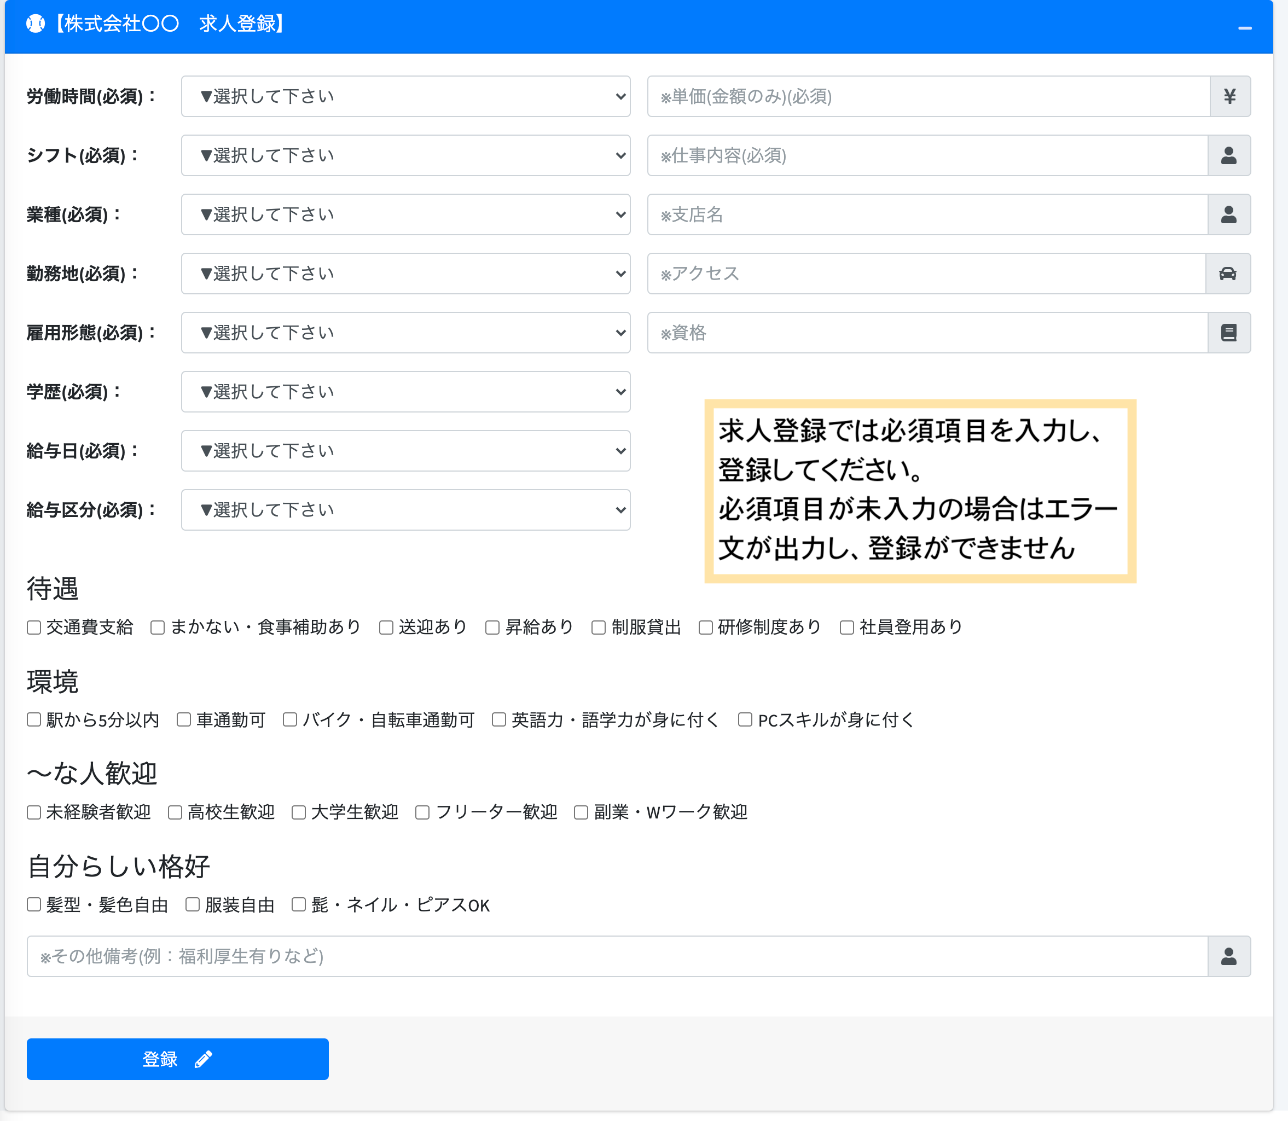This screenshot has width=1288, height=1121.
Task: Click the person icon beside その他備考 field
Action: click(1228, 956)
